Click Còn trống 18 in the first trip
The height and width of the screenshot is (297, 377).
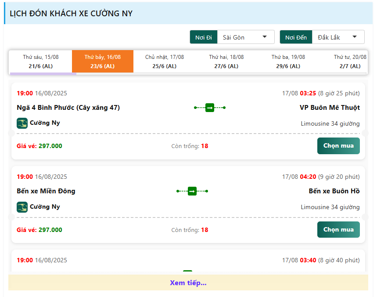tap(190, 146)
